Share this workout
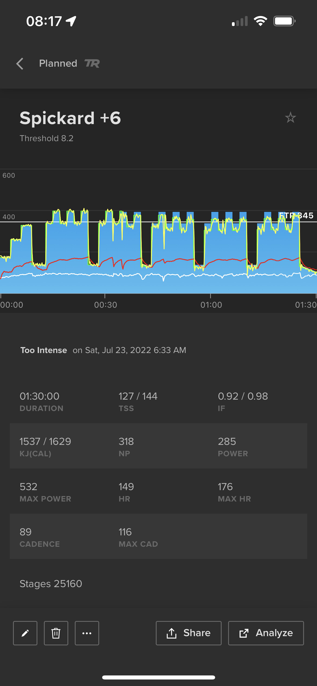This screenshot has height=686, width=317. point(189,633)
